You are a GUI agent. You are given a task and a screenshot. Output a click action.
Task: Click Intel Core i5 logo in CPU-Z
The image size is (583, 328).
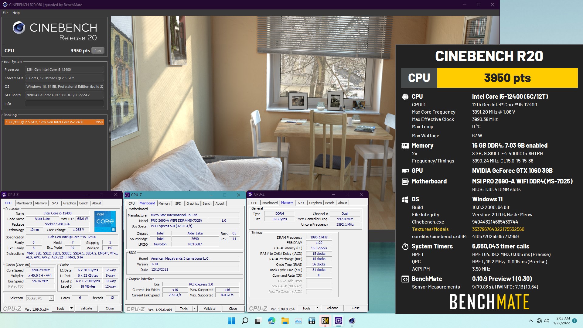point(105,221)
